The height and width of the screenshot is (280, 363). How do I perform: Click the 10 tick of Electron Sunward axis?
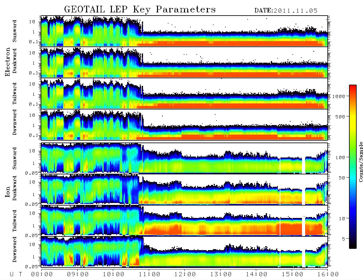32,22
